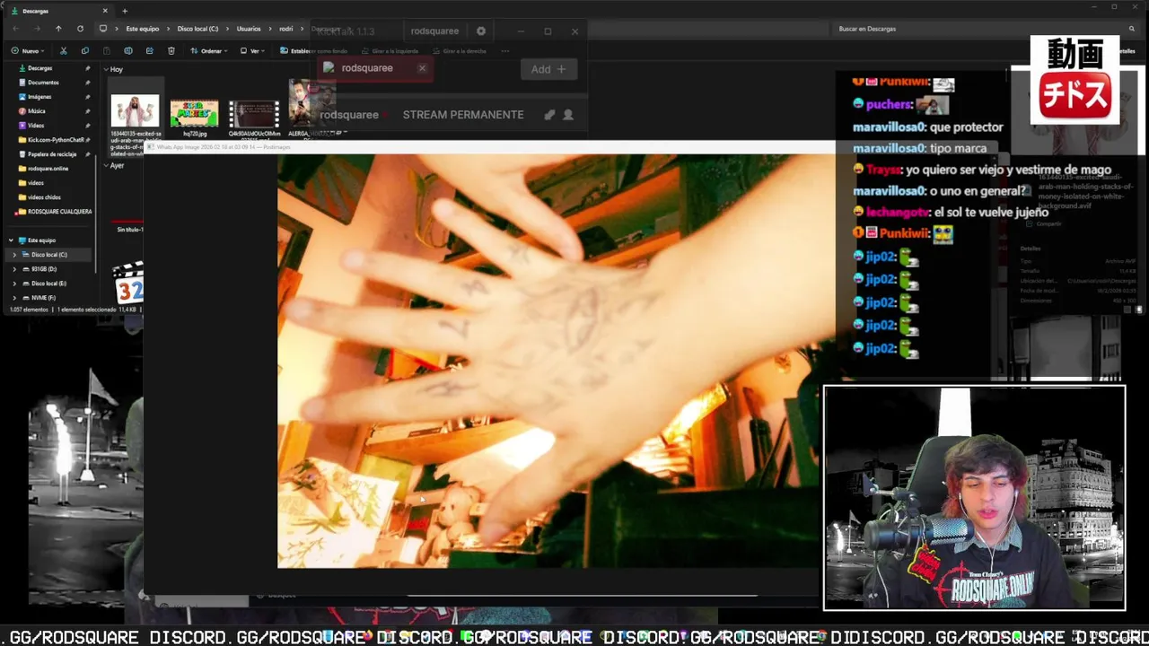Click the KickTalk moderator tool icon

tap(549, 115)
